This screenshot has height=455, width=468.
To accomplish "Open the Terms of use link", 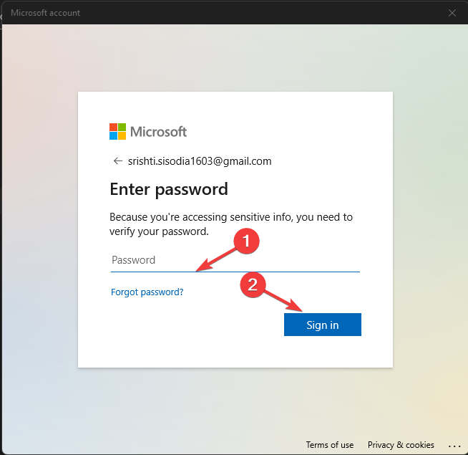I will 329,445.
